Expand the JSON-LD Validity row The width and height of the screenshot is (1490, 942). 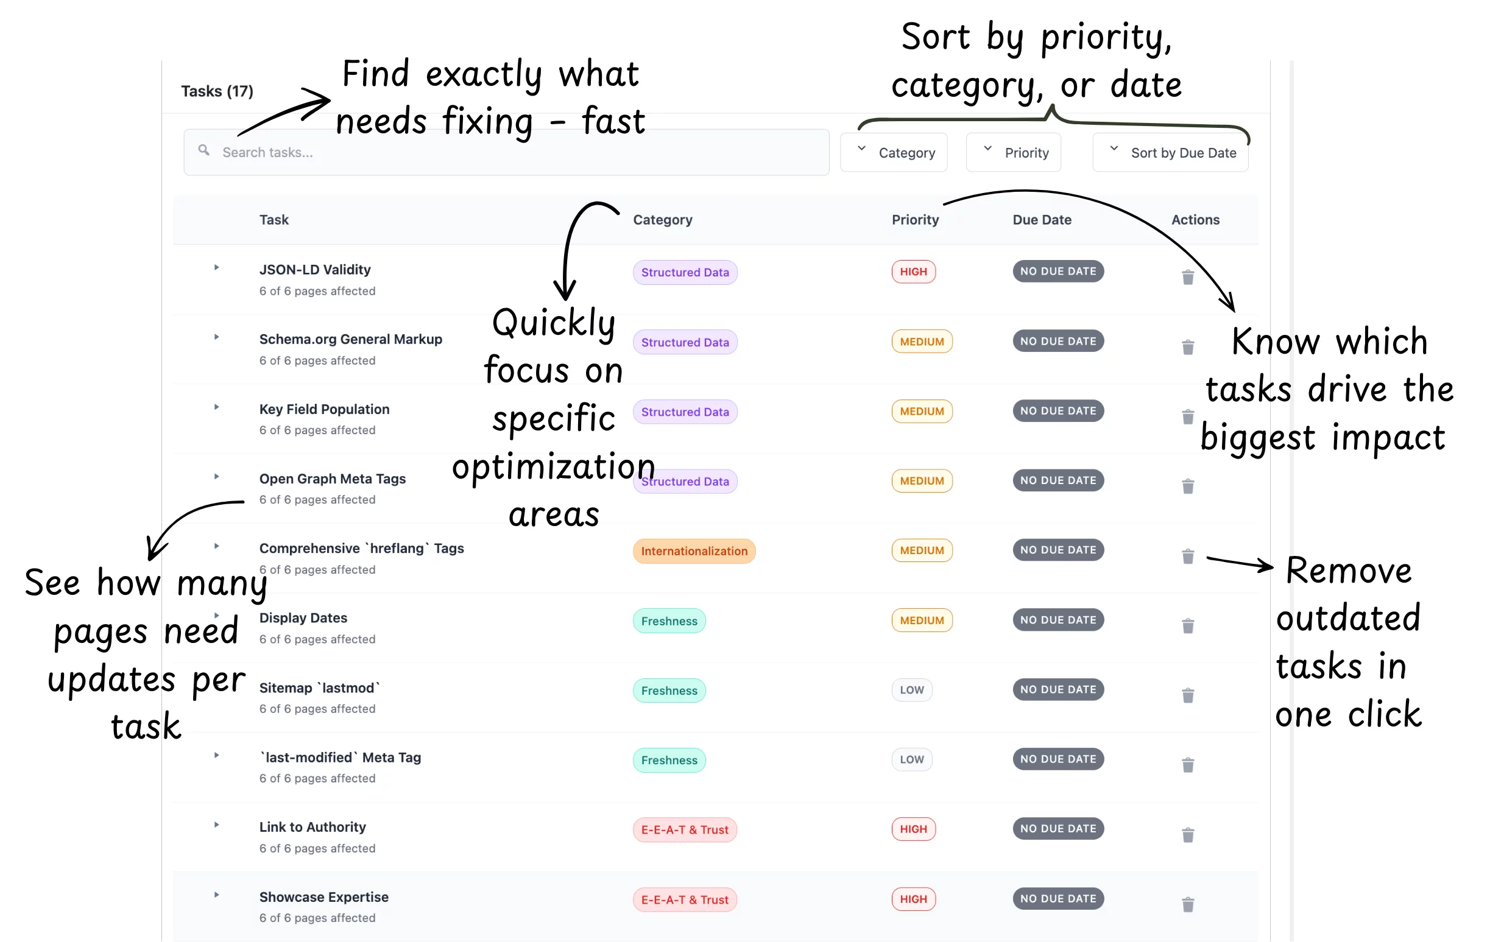(217, 268)
